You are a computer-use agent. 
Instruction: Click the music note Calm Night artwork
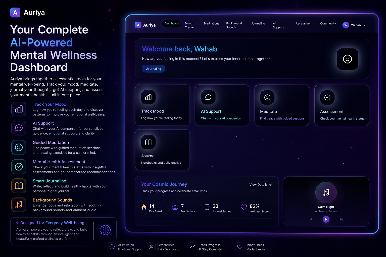(x=326, y=192)
